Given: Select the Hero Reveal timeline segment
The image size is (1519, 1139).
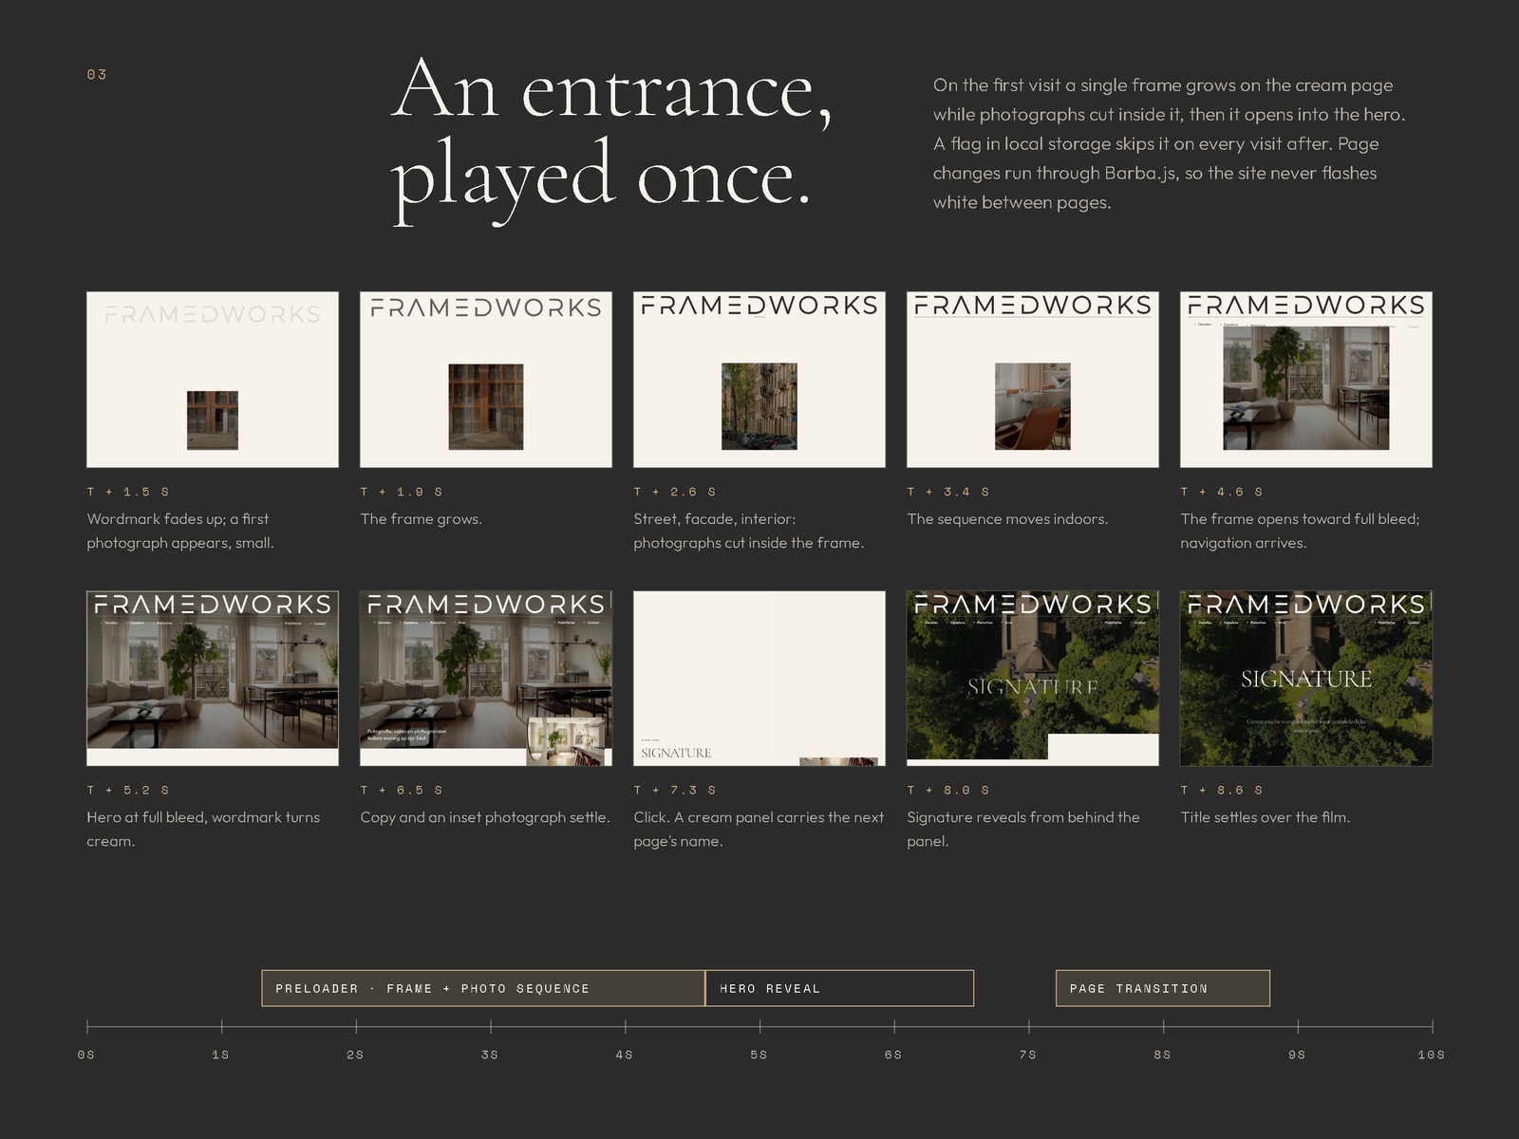Looking at the screenshot, I should coord(839,988).
